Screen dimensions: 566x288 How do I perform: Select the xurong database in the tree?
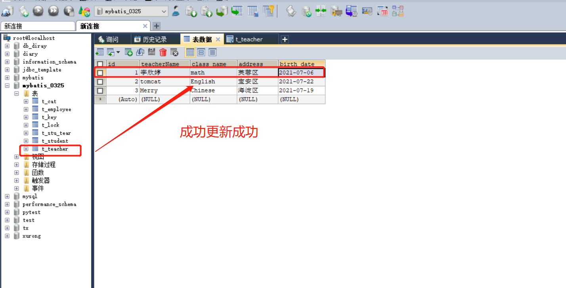point(32,236)
